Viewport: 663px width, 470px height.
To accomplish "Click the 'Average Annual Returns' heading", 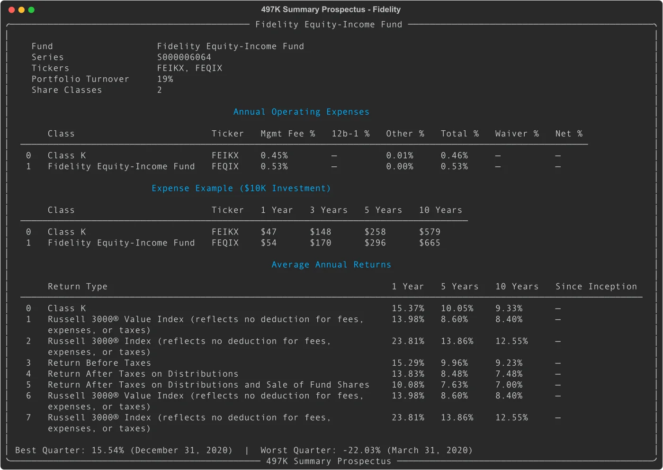I will pyautogui.click(x=331, y=264).
